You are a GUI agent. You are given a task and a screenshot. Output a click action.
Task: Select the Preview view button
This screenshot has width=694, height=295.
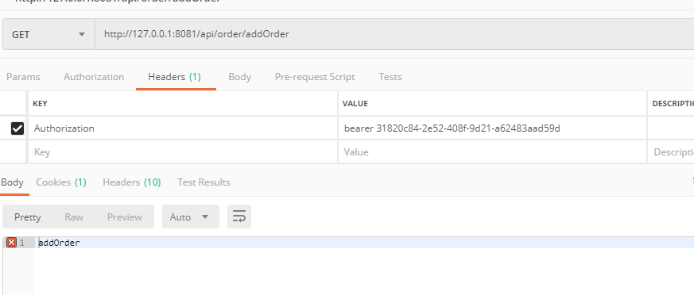[x=124, y=216]
